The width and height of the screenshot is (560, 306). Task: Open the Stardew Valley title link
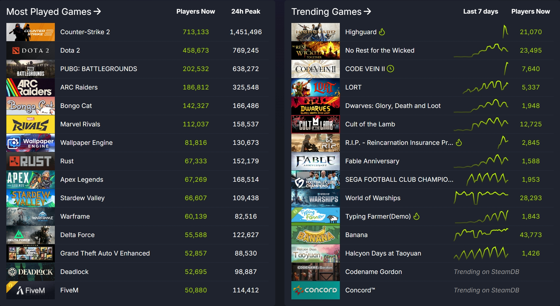click(82, 198)
